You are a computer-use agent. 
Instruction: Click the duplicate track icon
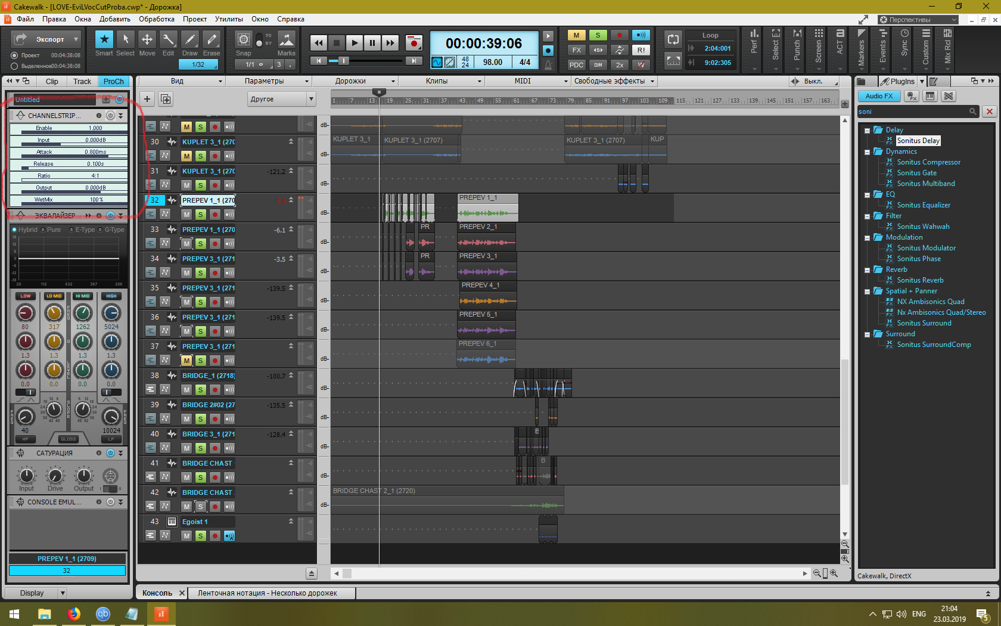click(166, 99)
